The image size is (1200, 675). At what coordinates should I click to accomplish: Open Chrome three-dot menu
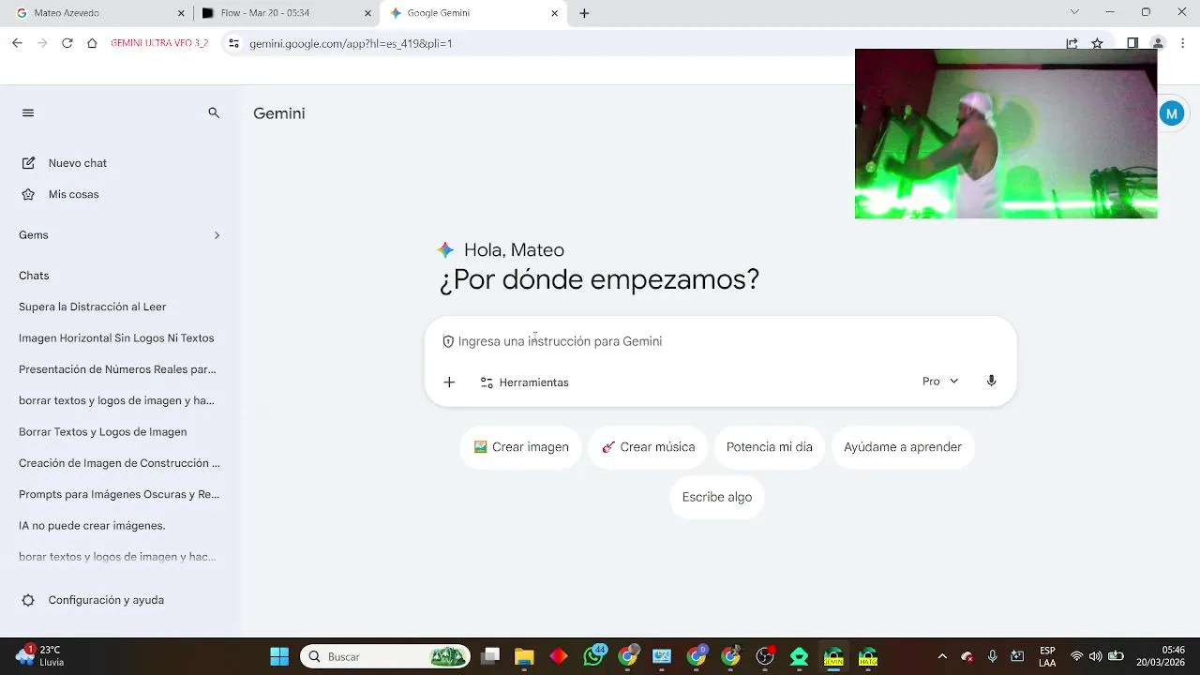1183,43
